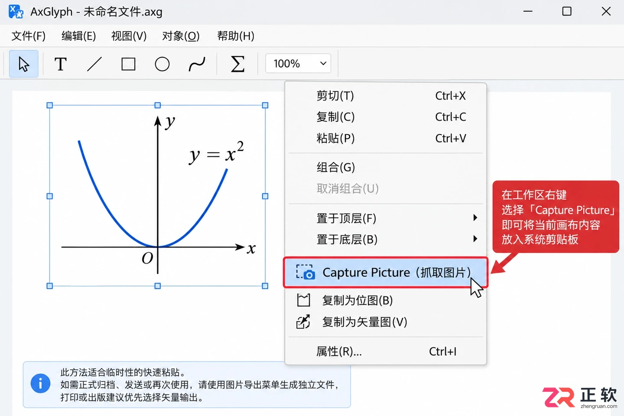Click the y axis label on the graph
Image resolution: width=624 pixels, height=416 pixels.
[170, 122]
